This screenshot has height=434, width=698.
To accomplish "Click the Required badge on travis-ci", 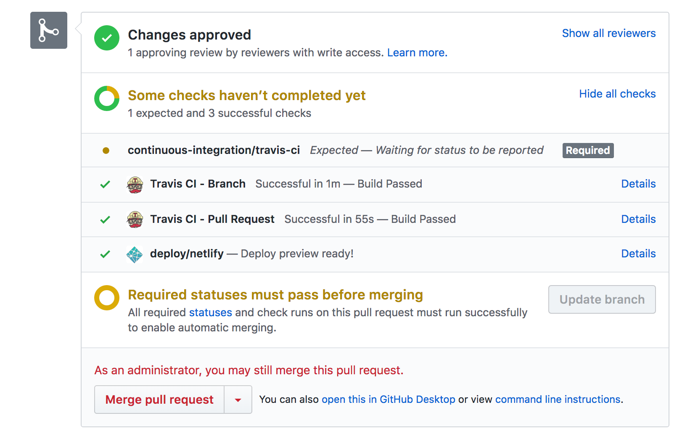I will 588,151.
